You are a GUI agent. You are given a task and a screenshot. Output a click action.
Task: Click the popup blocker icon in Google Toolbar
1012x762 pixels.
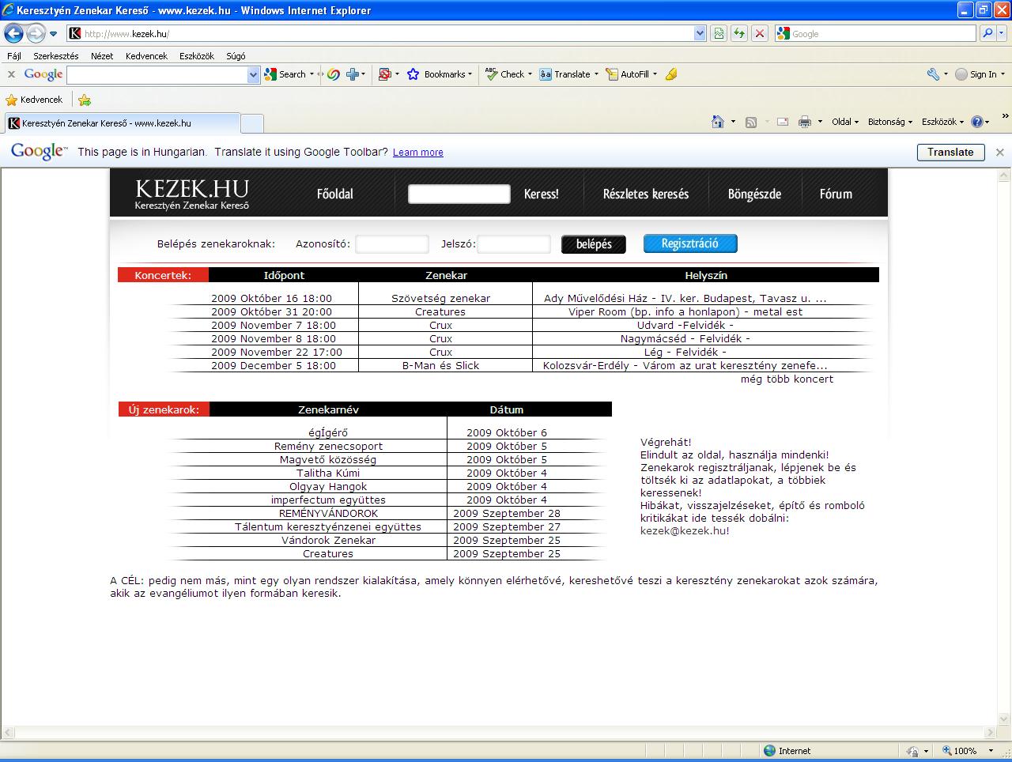[385, 74]
